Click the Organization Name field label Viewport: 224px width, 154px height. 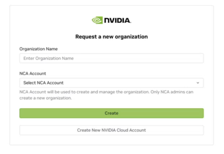click(38, 49)
